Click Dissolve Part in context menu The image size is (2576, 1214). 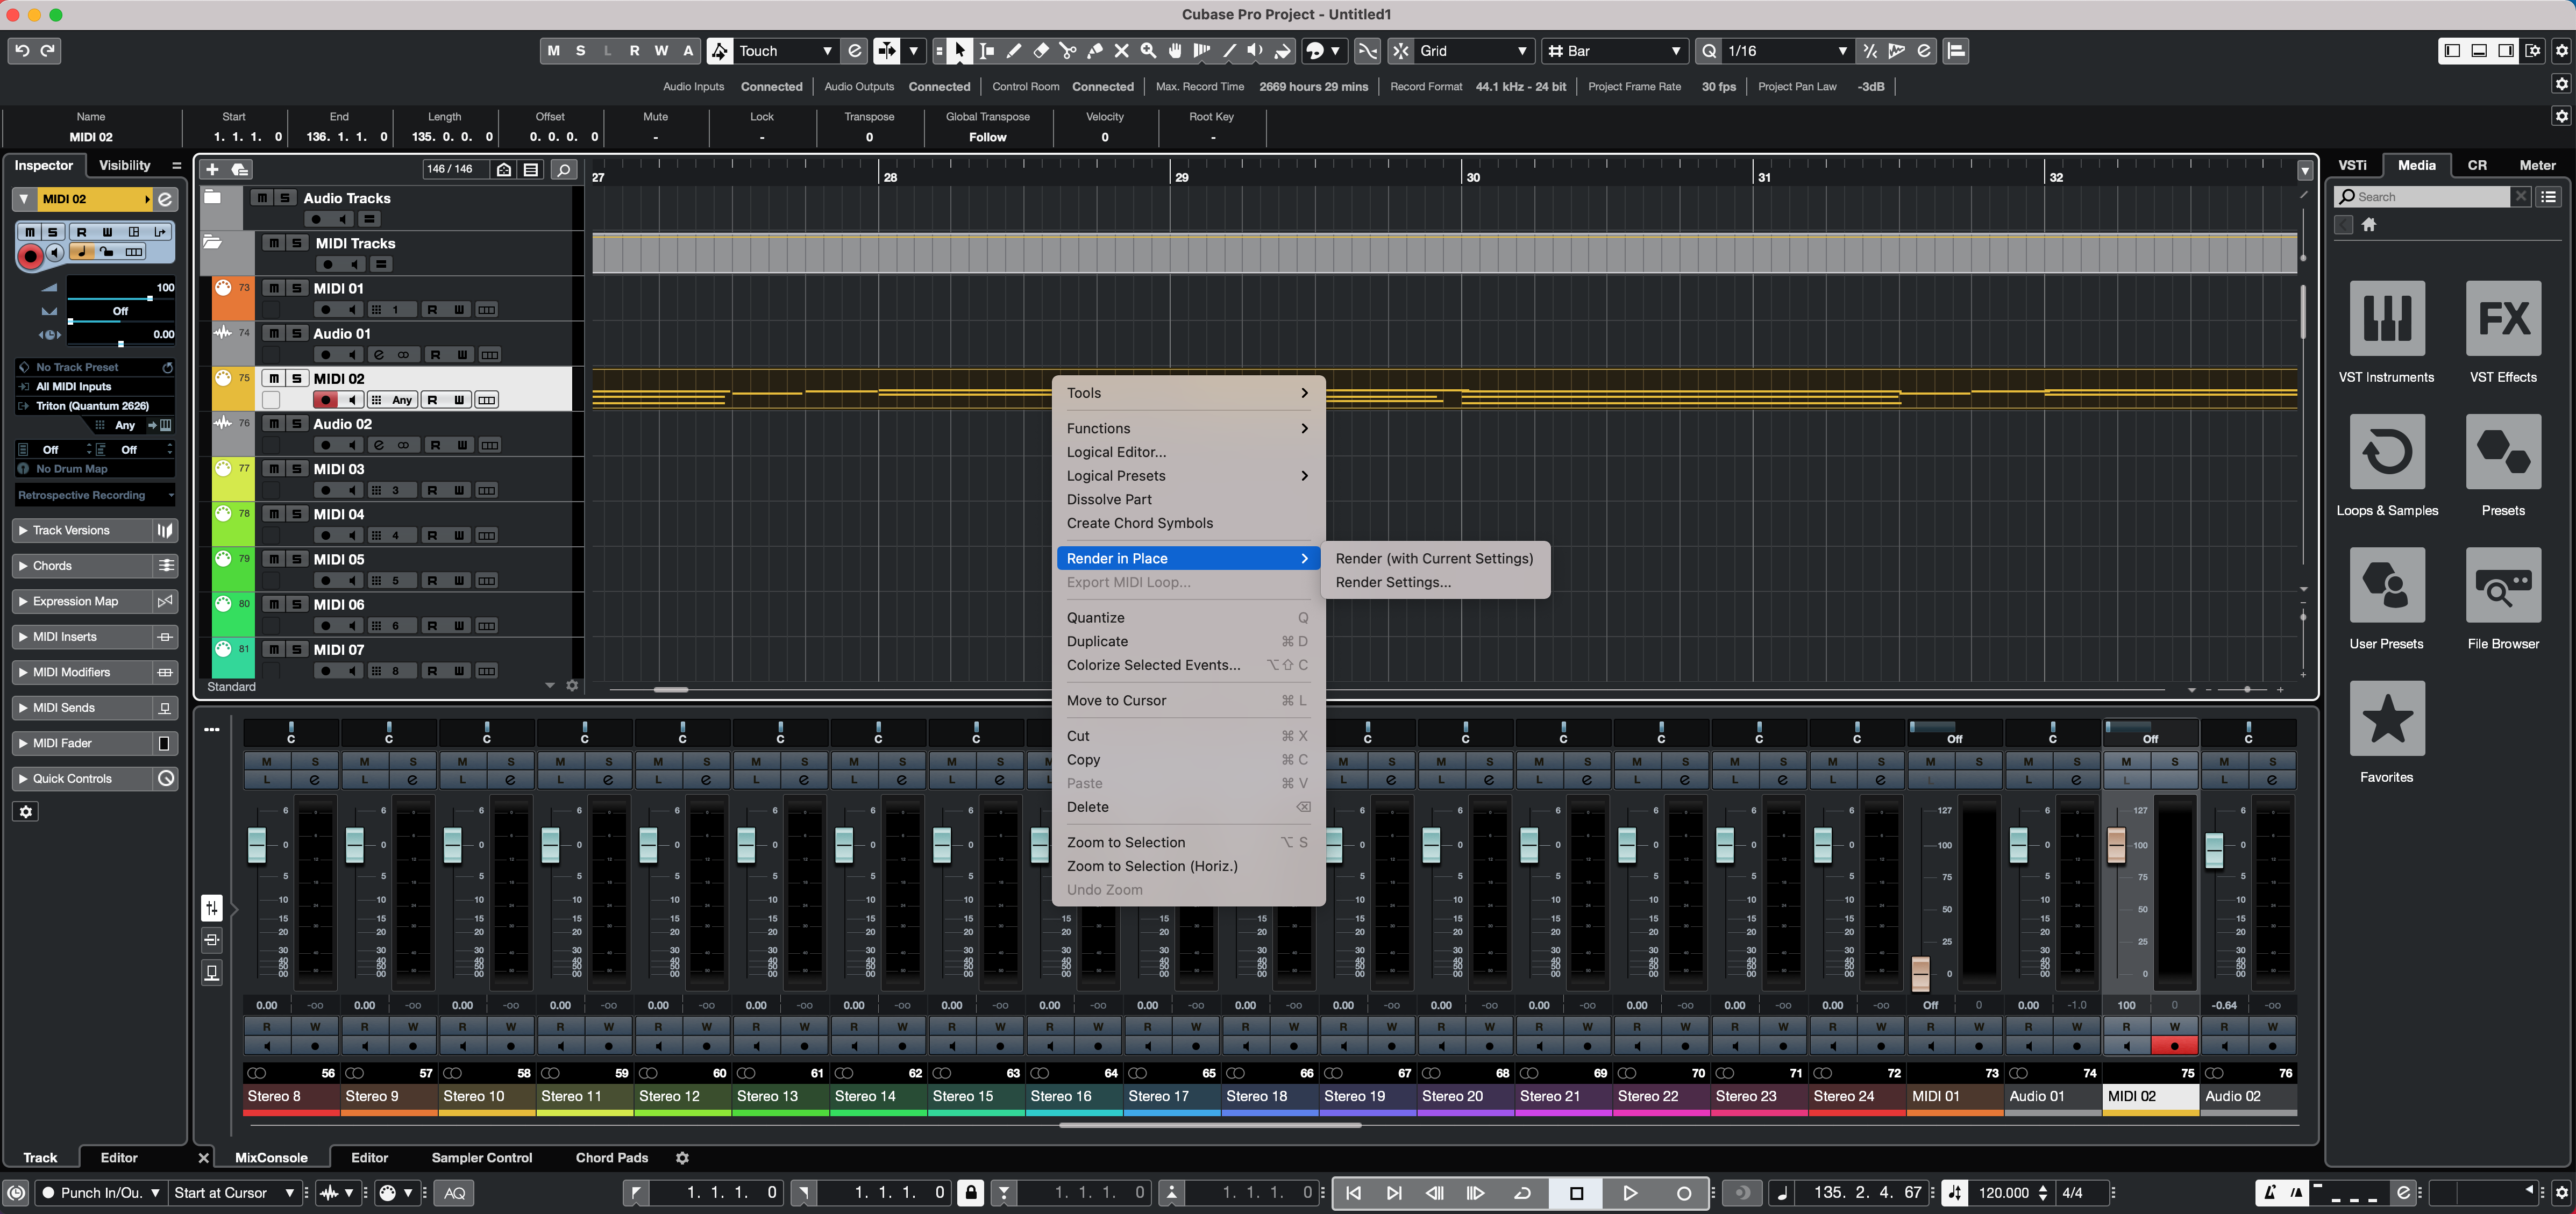1108,499
